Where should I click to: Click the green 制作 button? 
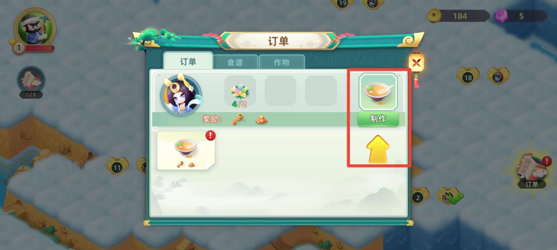378,119
